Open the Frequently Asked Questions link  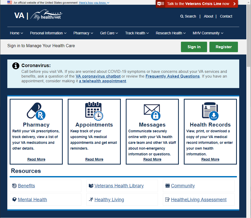(x=173, y=76)
